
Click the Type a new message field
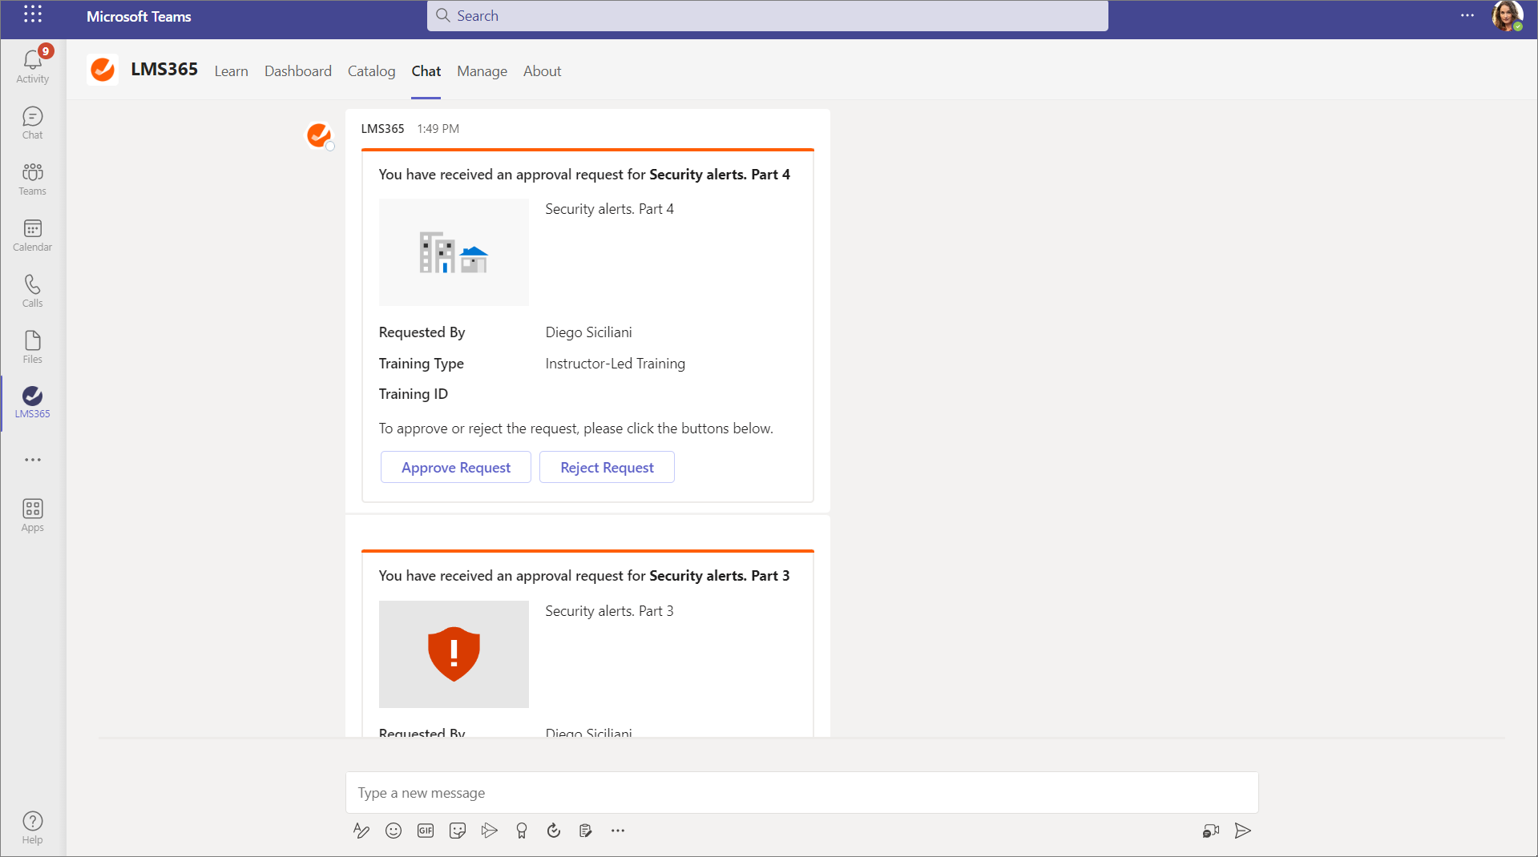tap(801, 793)
